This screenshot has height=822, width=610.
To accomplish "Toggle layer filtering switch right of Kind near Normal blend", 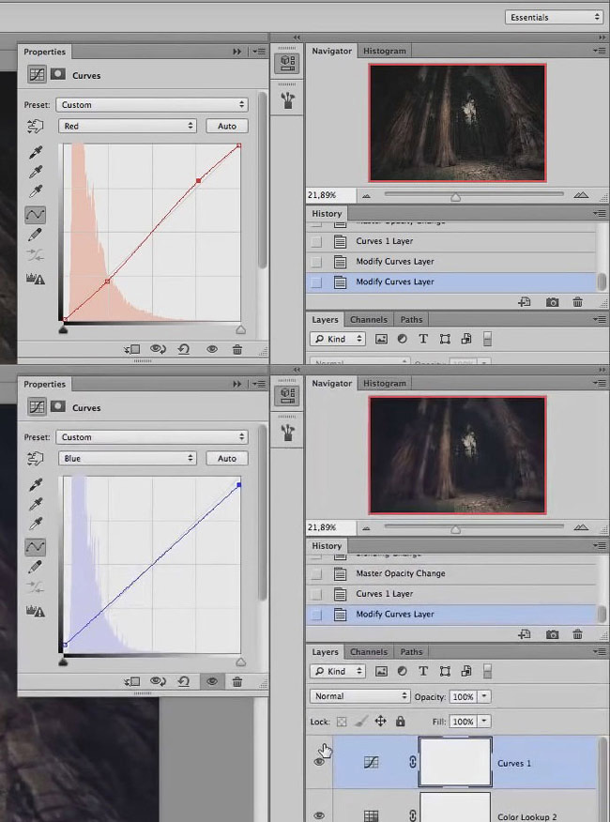I will (x=487, y=671).
